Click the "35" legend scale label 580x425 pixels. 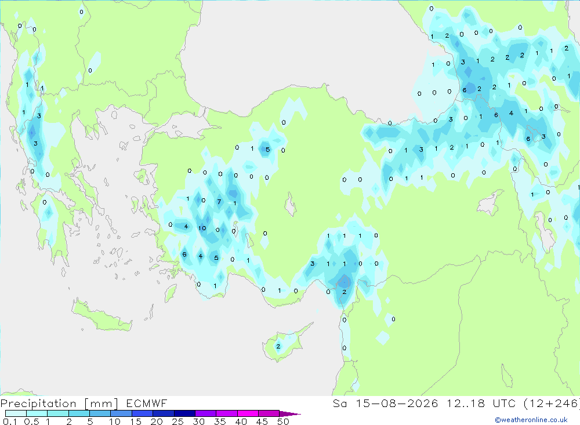[x=220, y=422]
